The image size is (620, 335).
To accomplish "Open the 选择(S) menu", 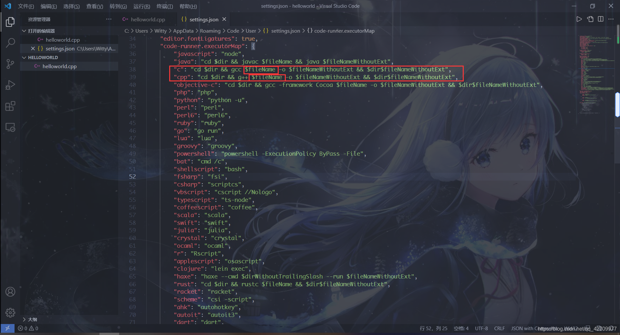I will coord(71,6).
